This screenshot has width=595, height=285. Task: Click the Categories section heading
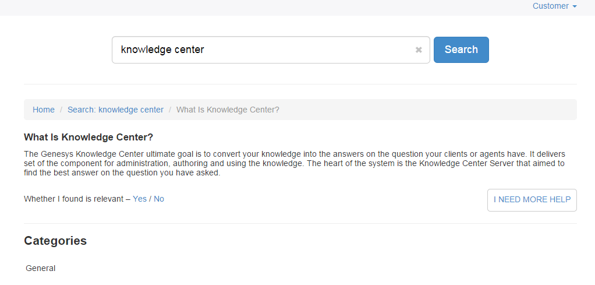55,241
